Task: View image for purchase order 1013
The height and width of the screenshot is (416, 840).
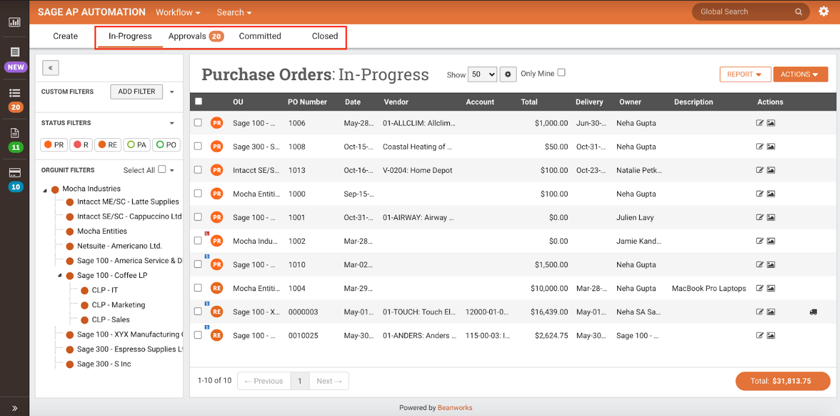Action: click(771, 170)
